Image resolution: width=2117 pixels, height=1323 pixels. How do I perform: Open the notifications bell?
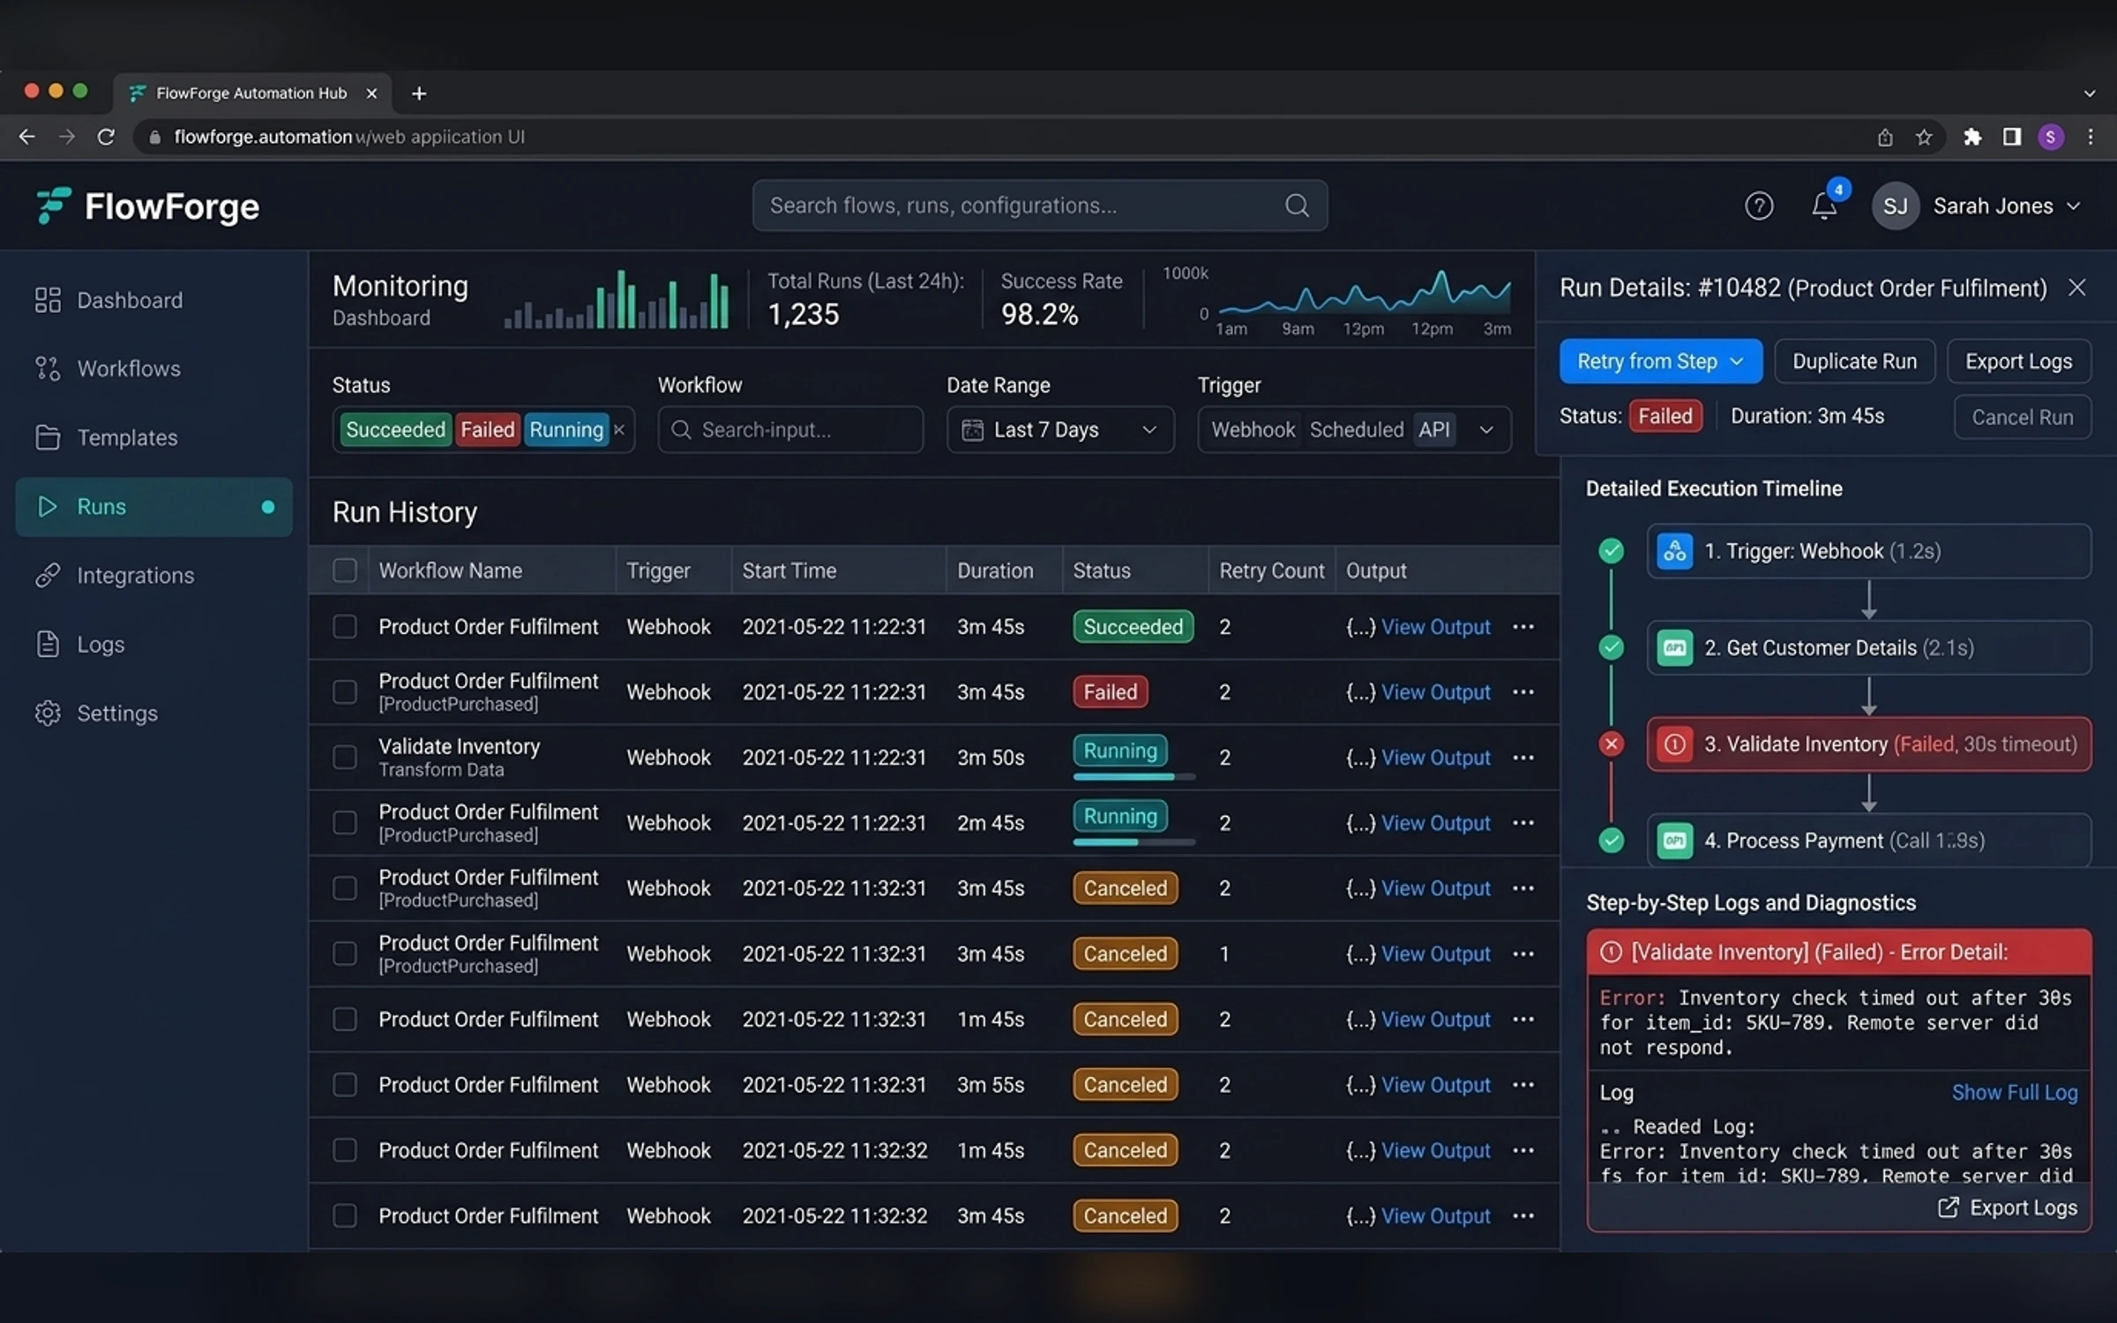1824,206
